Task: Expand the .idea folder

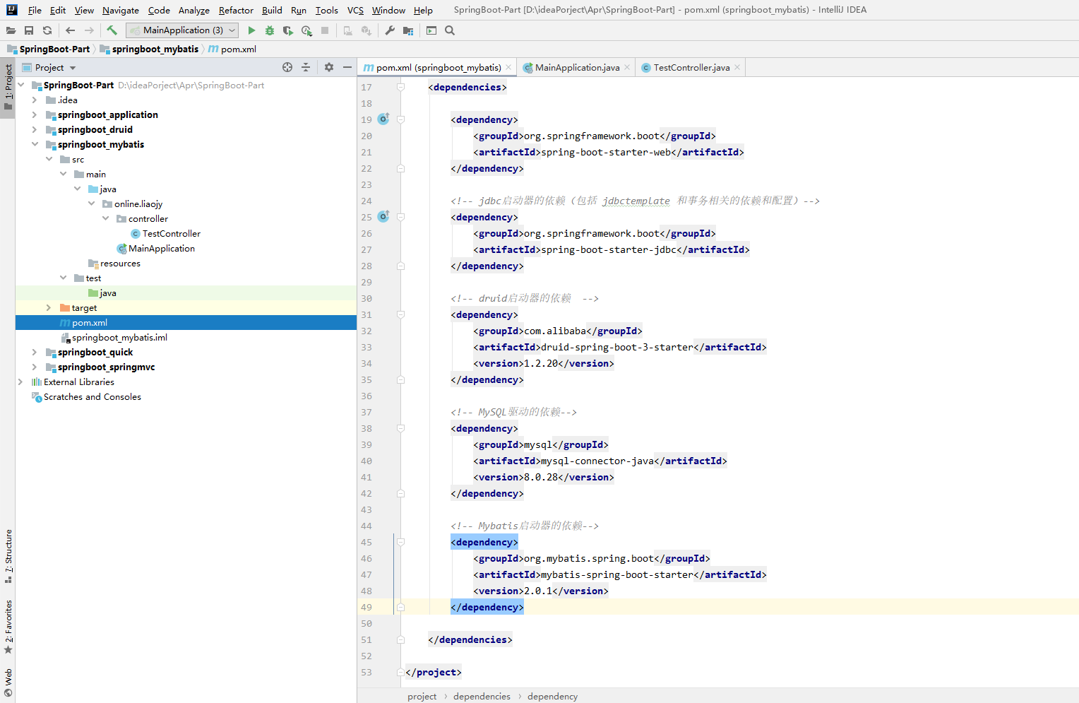Action: tap(34, 100)
